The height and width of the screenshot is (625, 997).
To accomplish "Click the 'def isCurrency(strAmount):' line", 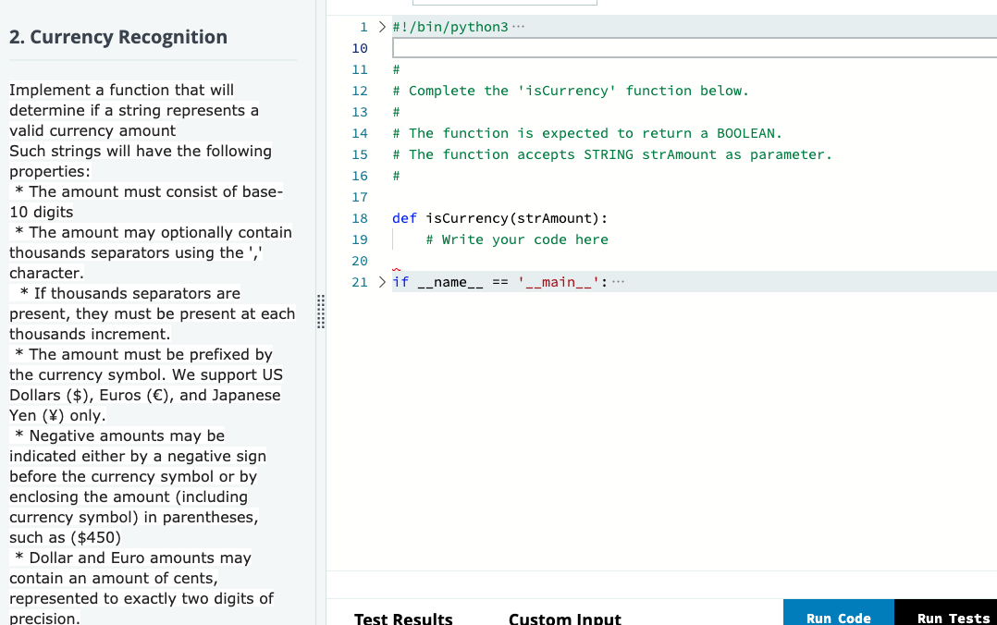I will click(x=499, y=218).
